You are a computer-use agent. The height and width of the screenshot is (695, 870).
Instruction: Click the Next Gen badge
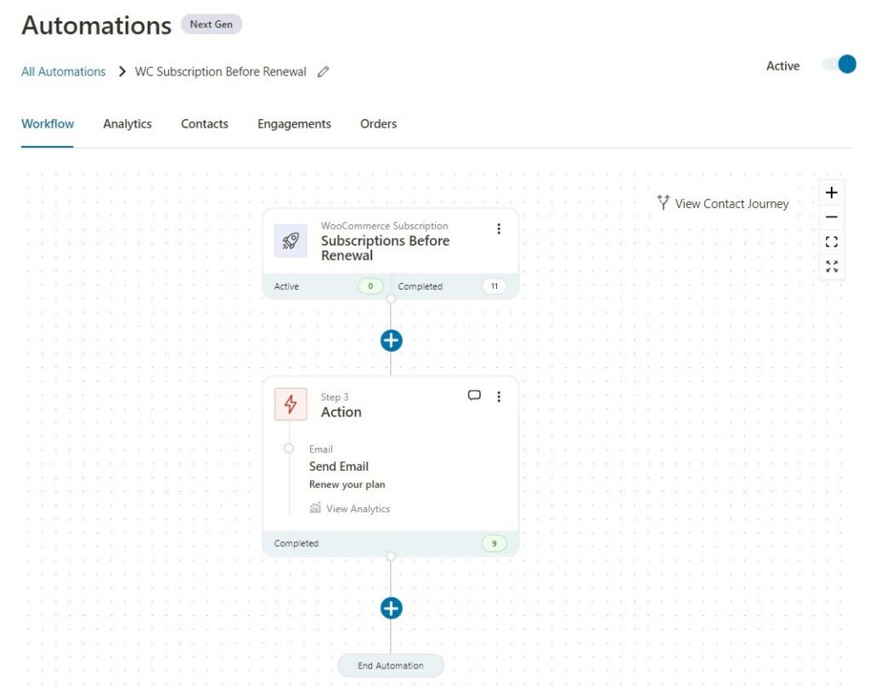[x=212, y=25]
